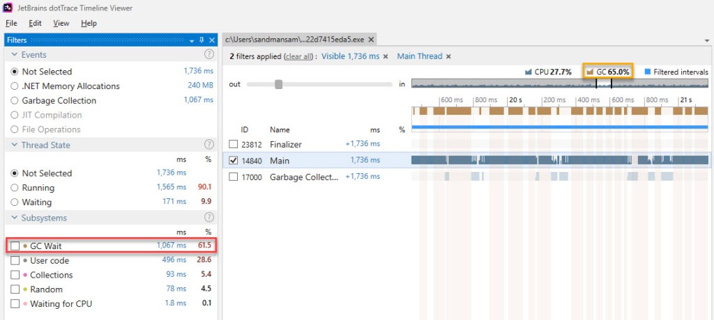Image resolution: width=714 pixels, height=320 pixels.
Task: Open the Filters panel options dropdown arrow
Action: click(x=193, y=40)
